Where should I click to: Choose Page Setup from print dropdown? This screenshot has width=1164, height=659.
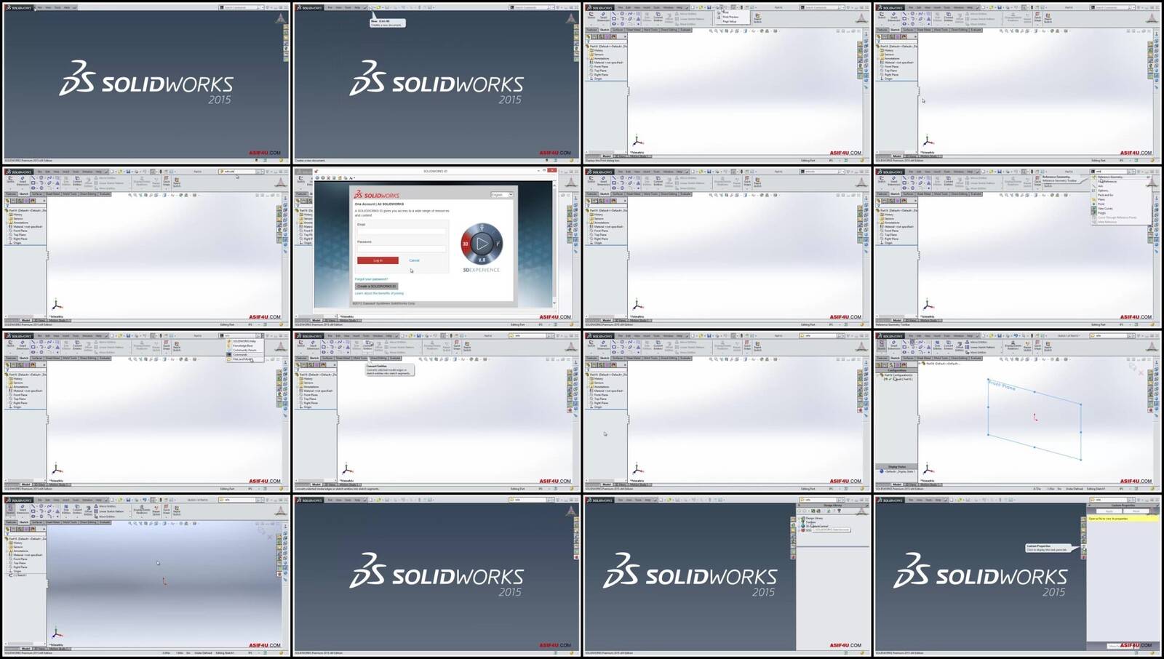coord(730,22)
